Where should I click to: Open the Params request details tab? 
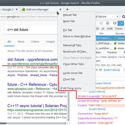point(112,52)
